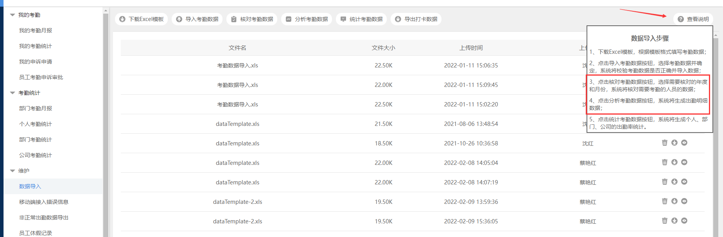Go to 移动端接入错误信息 page
Screen dimensions: 723x237
pos(44,202)
